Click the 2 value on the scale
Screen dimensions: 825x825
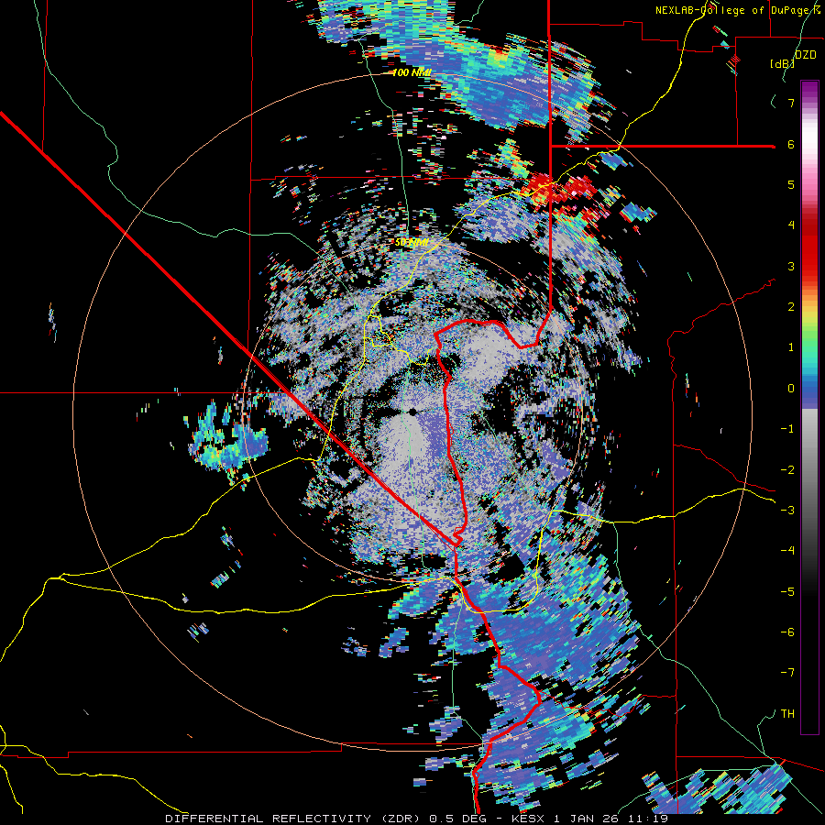[x=791, y=307]
